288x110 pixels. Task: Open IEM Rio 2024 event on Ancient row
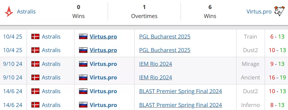pos(156,77)
